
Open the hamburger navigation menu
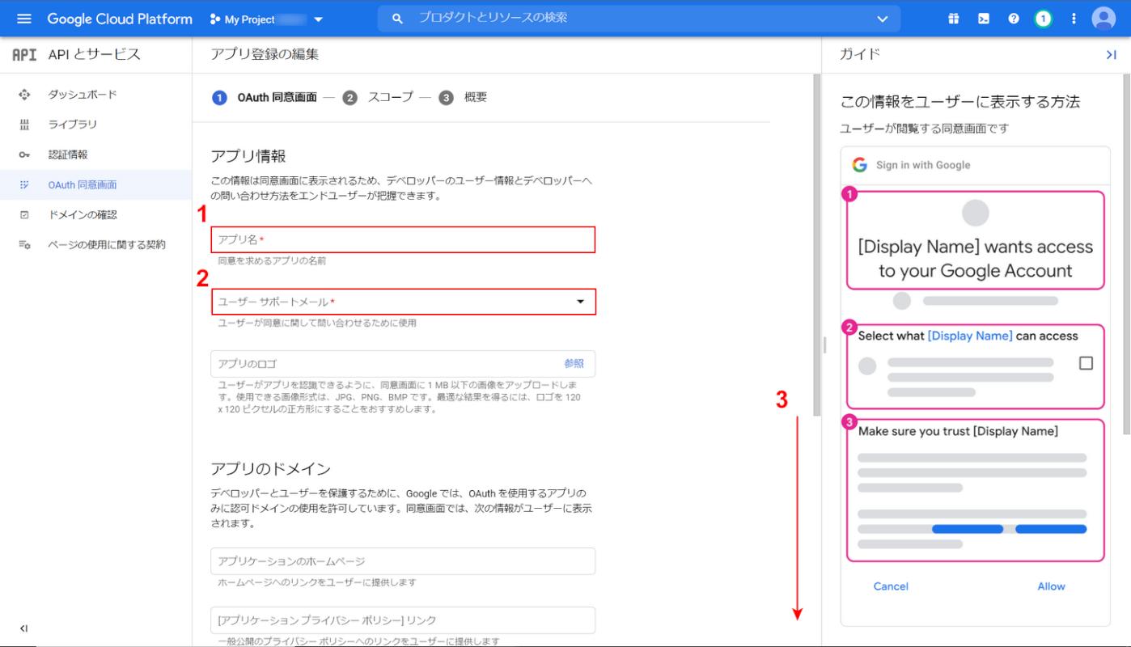click(x=23, y=19)
